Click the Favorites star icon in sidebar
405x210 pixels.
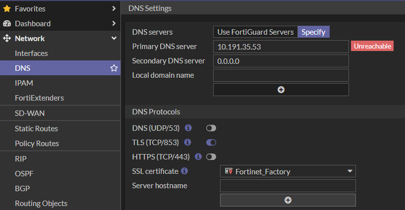7,8
